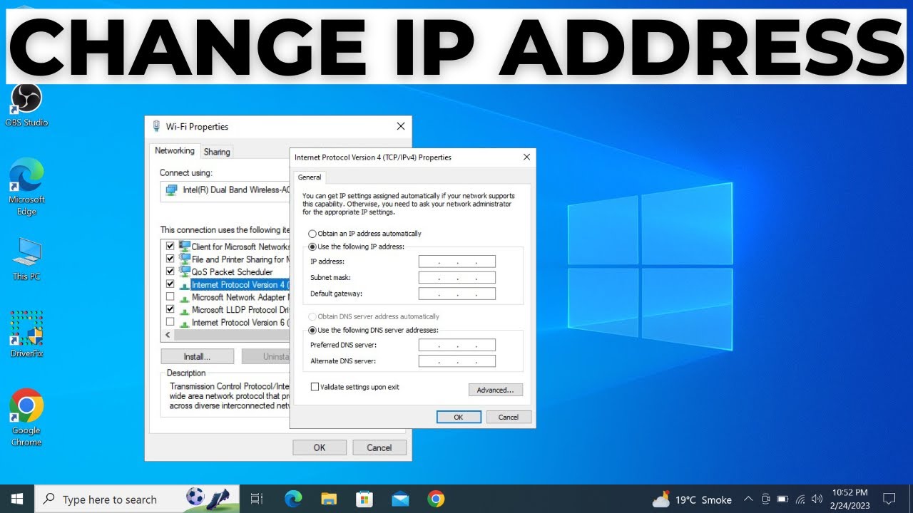913x513 pixels.
Task: Show hidden system tray icons chevron
Action: [748, 499]
